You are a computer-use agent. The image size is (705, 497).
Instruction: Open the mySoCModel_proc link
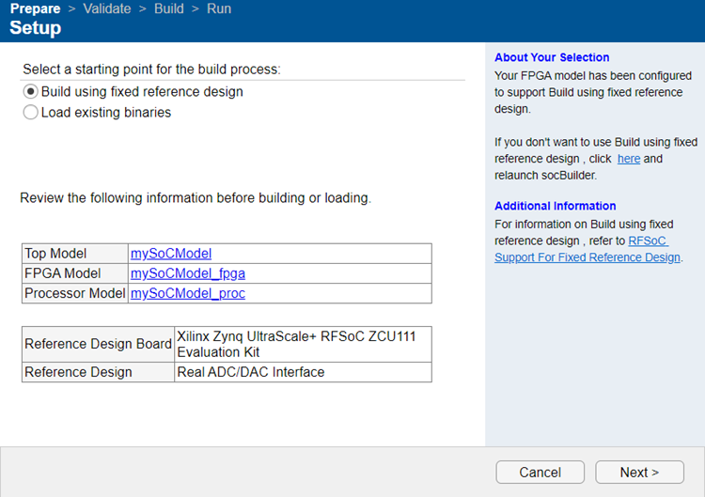(187, 293)
